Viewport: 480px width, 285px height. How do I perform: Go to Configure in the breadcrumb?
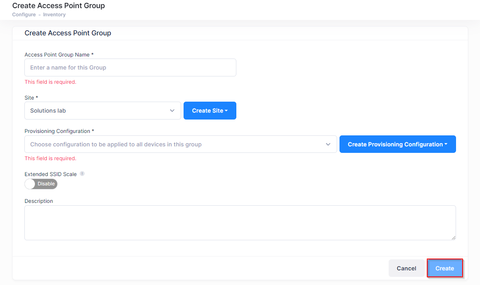[x=24, y=15]
